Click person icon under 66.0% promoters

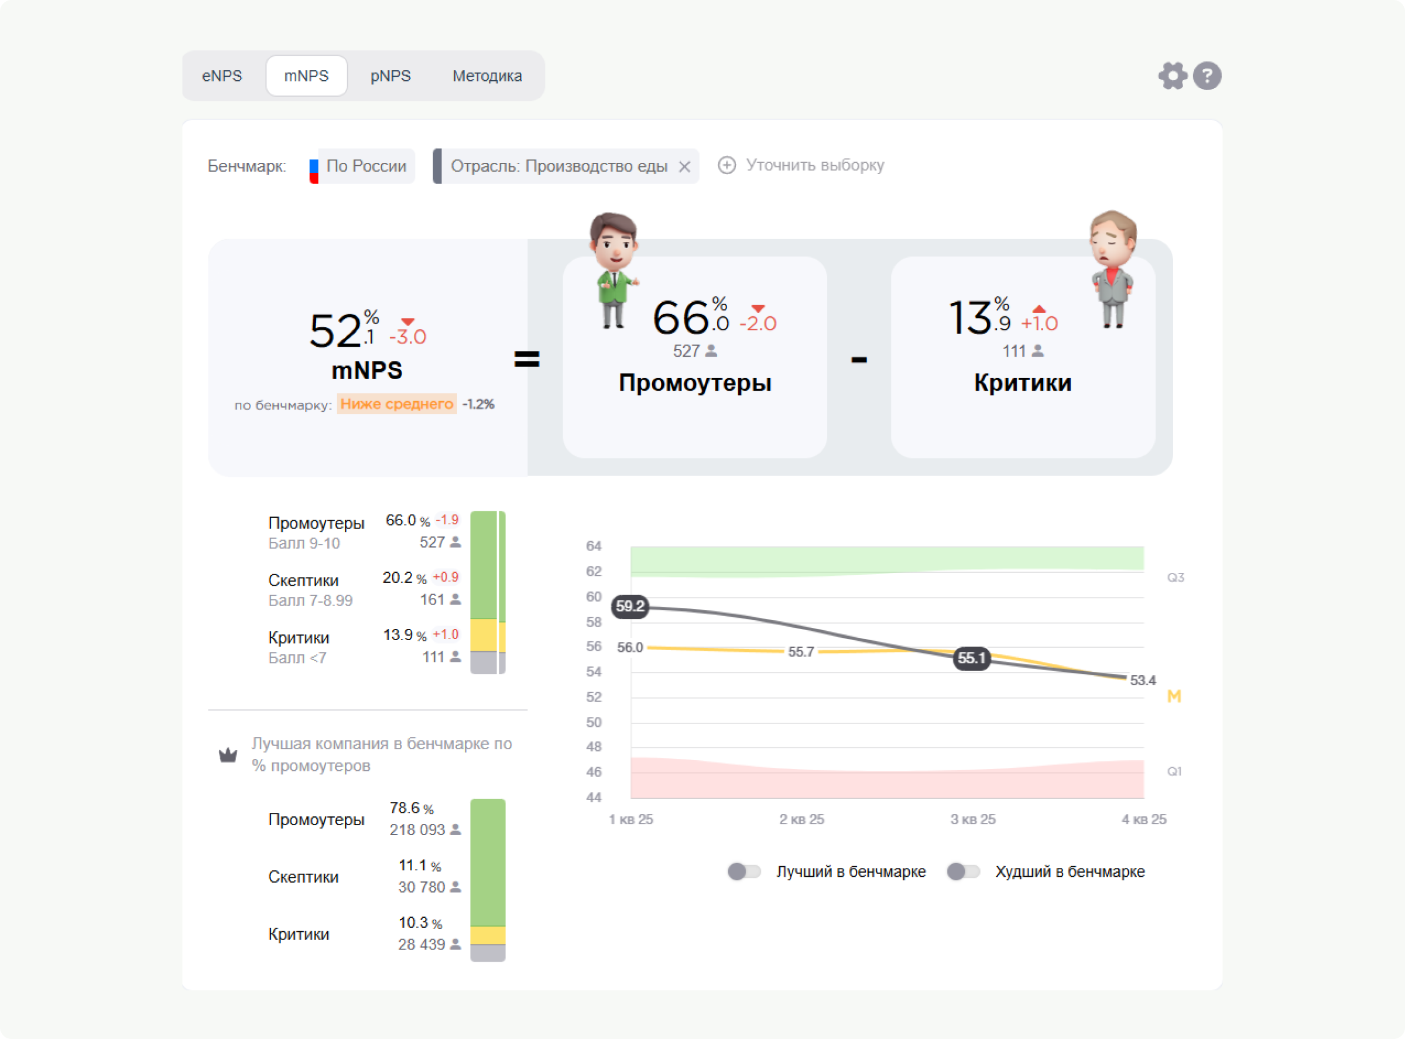click(x=711, y=351)
